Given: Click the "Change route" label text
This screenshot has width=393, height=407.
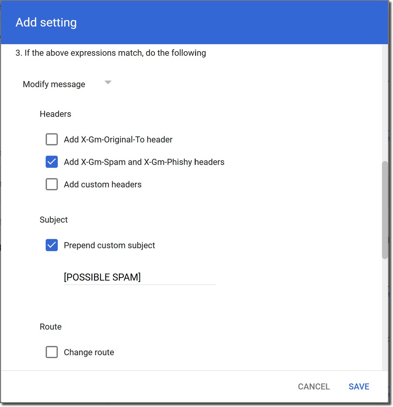Looking at the screenshot, I should (x=89, y=352).
